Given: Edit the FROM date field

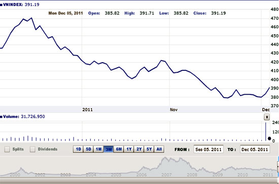Looking at the screenshot, I should click(208, 150).
